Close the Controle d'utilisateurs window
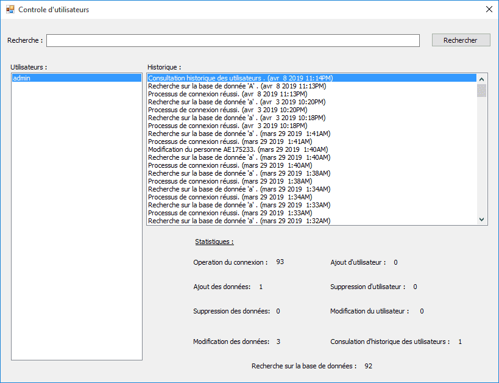The height and width of the screenshot is (383, 499). [x=489, y=9]
